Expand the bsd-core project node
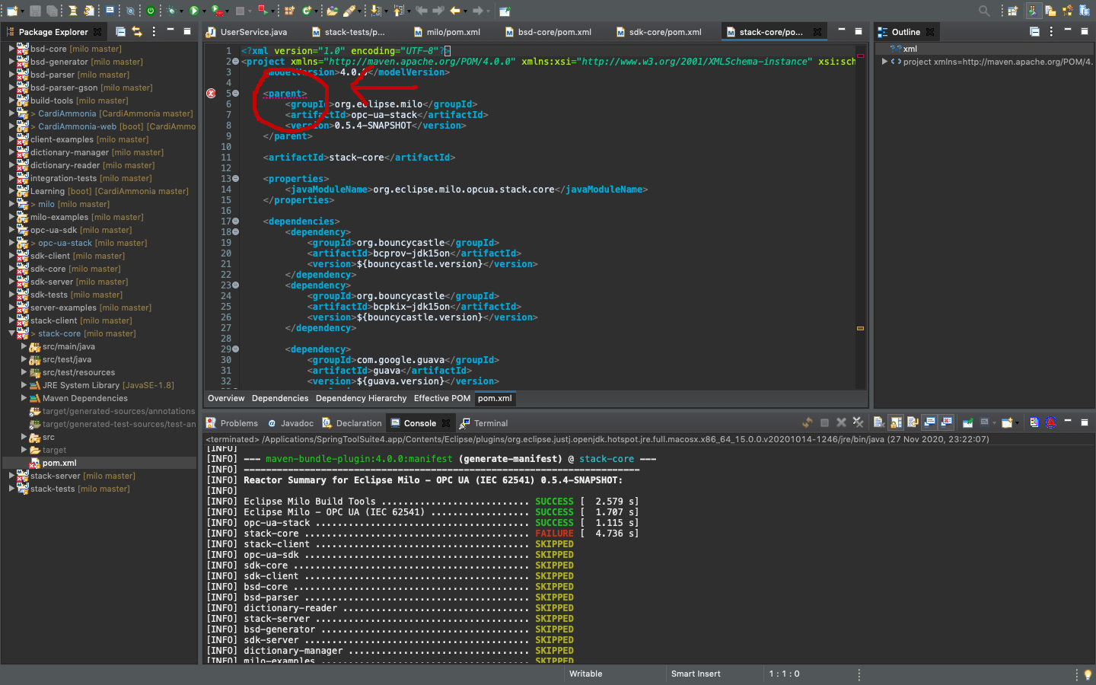The image size is (1096, 685). (x=11, y=49)
